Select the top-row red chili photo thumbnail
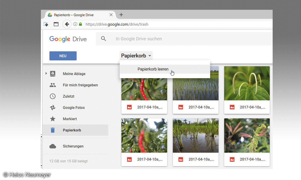301x180 pixels. [144, 89]
